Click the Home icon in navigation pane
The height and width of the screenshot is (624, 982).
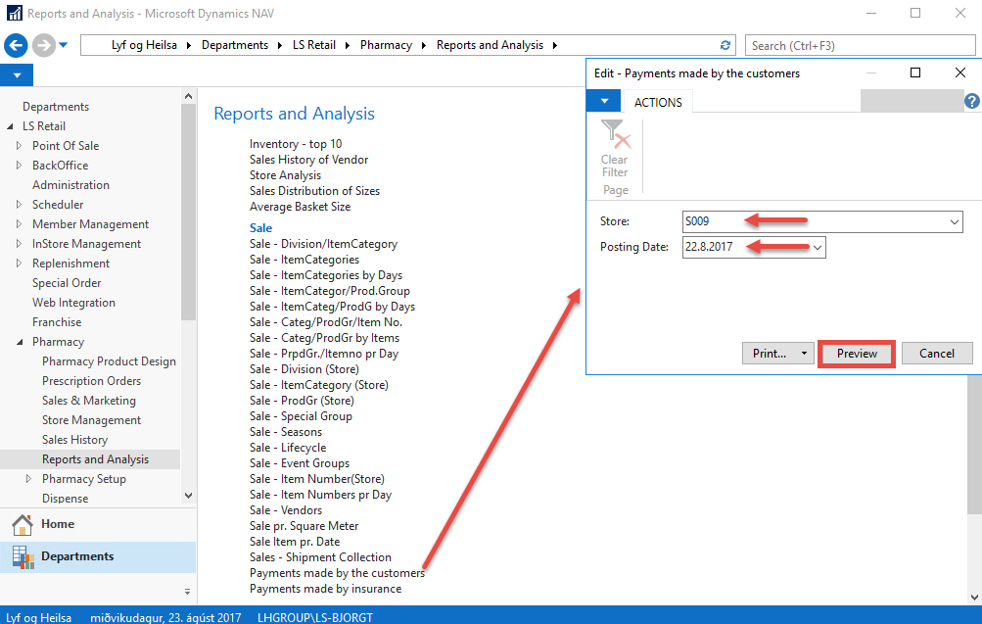click(23, 524)
